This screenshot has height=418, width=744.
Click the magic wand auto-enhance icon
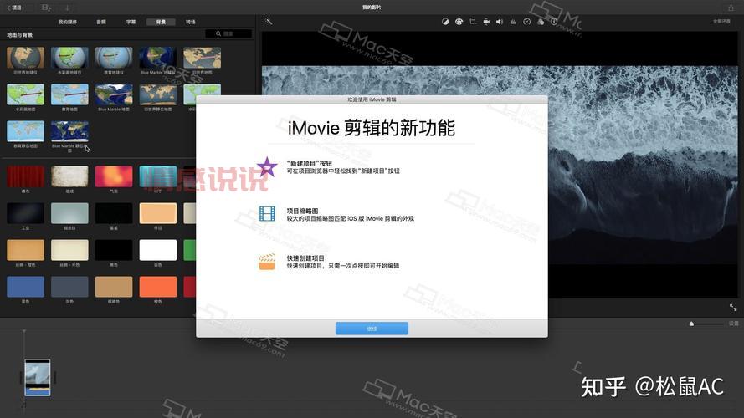[x=269, y=21]
